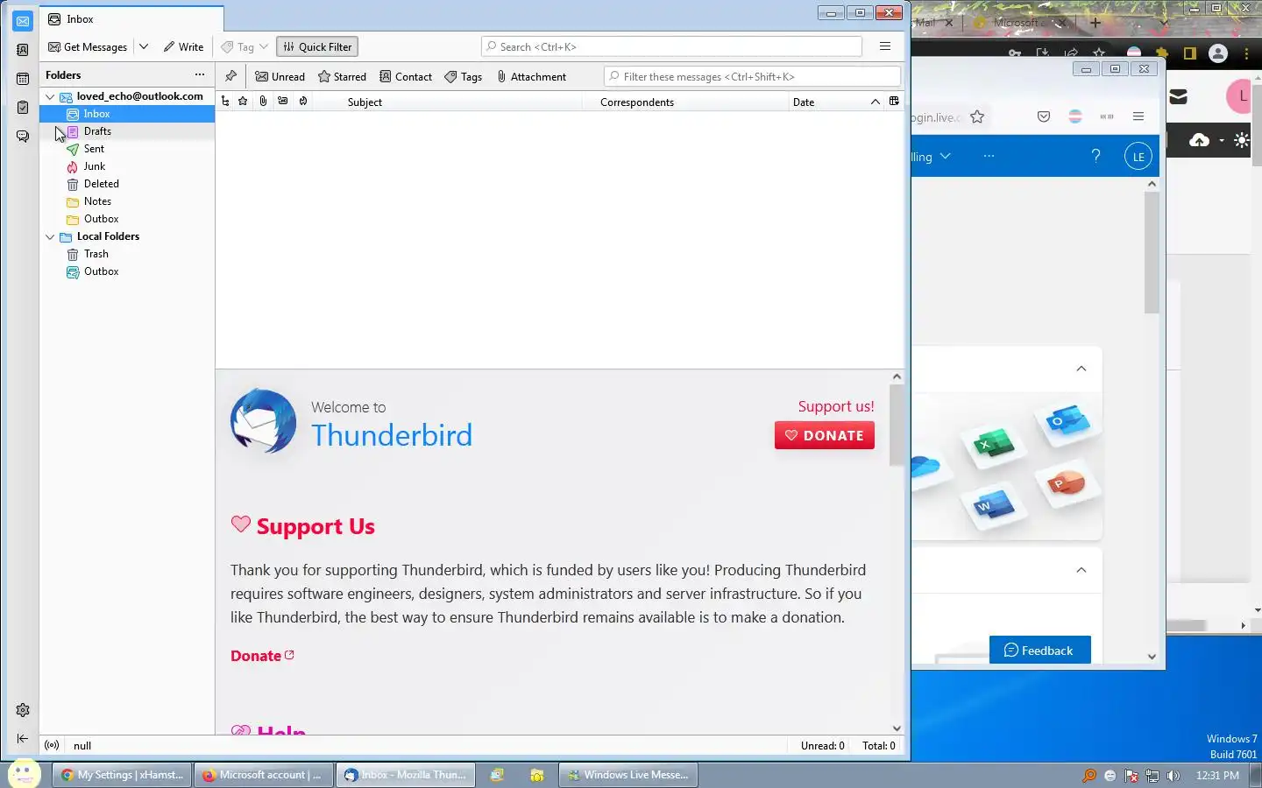
Task: Click the LE account avatar in Firefox window
Action: 1138,157
